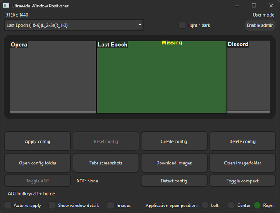The width and height of the screenshot is (280, 213).
Task: Click the AOT: None status text
Action: (x=87, y=181)
